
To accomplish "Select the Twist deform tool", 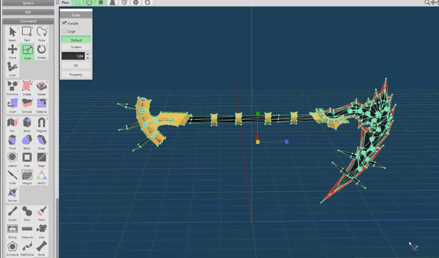I will pos(12,142).
